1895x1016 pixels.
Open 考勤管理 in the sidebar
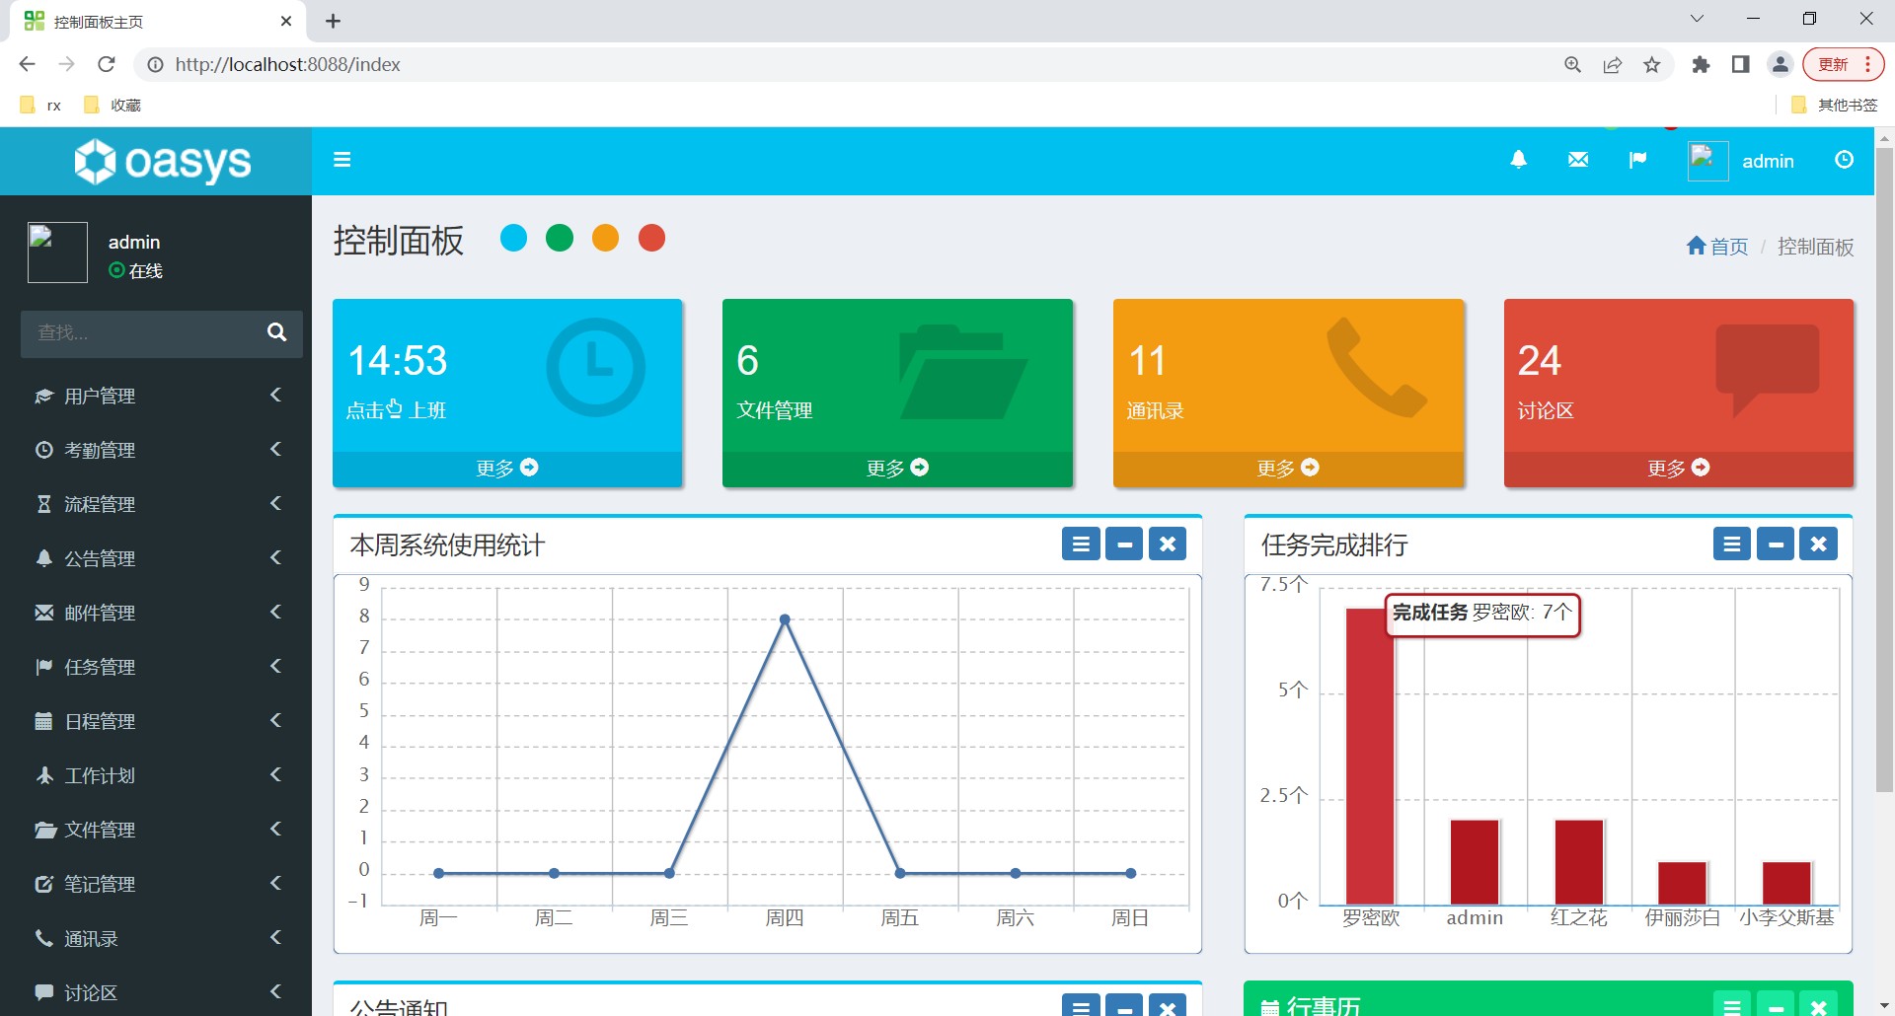[x=156, y=450]
